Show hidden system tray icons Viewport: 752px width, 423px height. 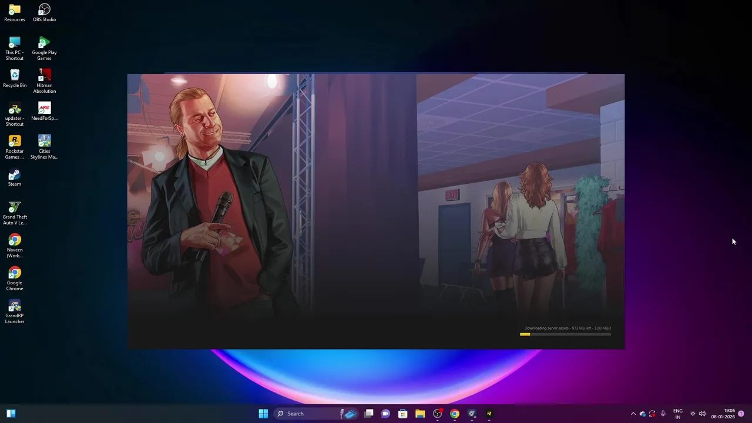[x=633, y=414]
